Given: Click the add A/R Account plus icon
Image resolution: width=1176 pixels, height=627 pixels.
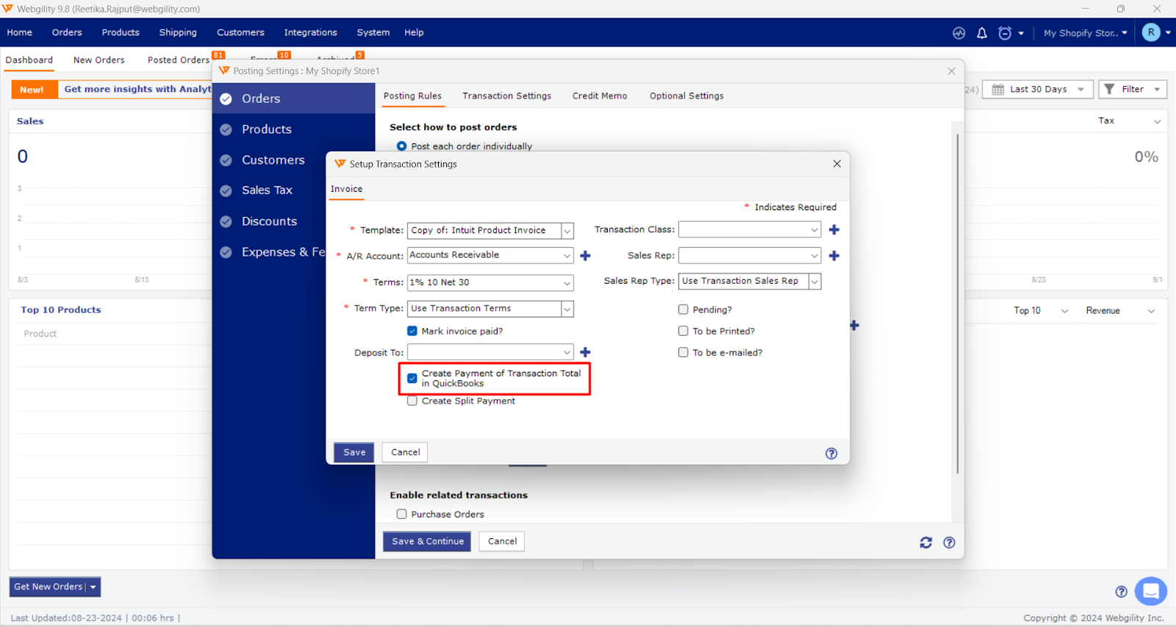Looking at the screenshot, I should click(585, 256).
